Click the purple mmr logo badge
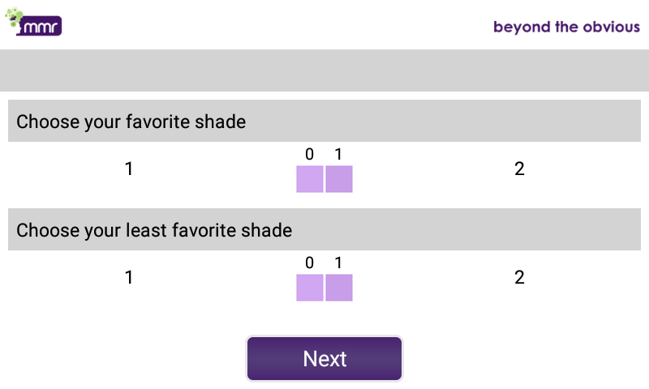649x389 pixels. [x=41, y=26]
